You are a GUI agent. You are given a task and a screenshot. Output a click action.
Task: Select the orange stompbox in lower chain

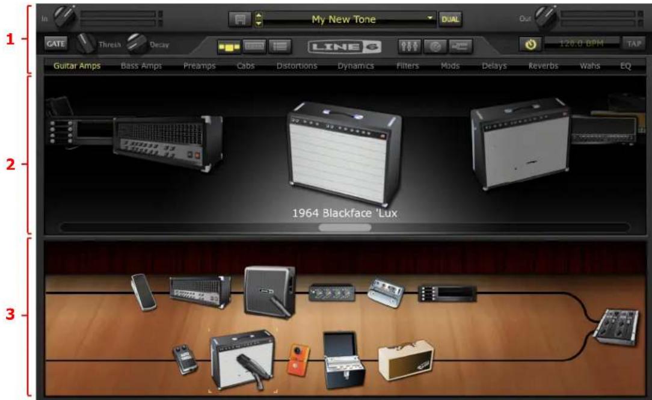298,360
